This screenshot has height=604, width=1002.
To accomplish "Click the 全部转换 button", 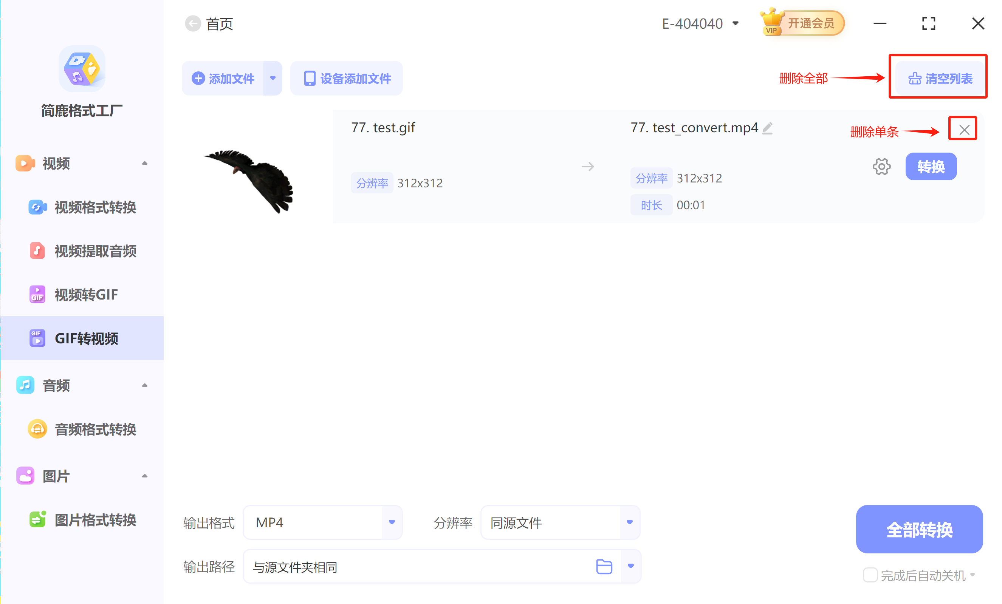I will coord(919,529).
